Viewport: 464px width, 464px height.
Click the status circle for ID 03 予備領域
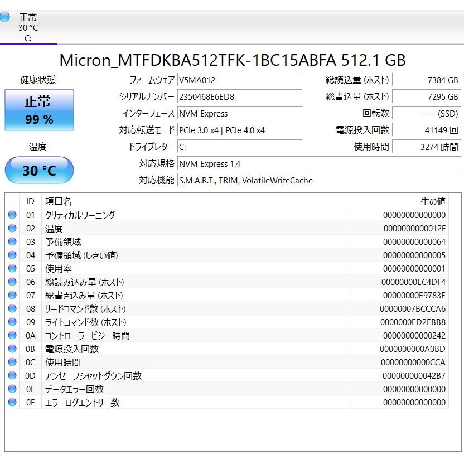[12, 242]
